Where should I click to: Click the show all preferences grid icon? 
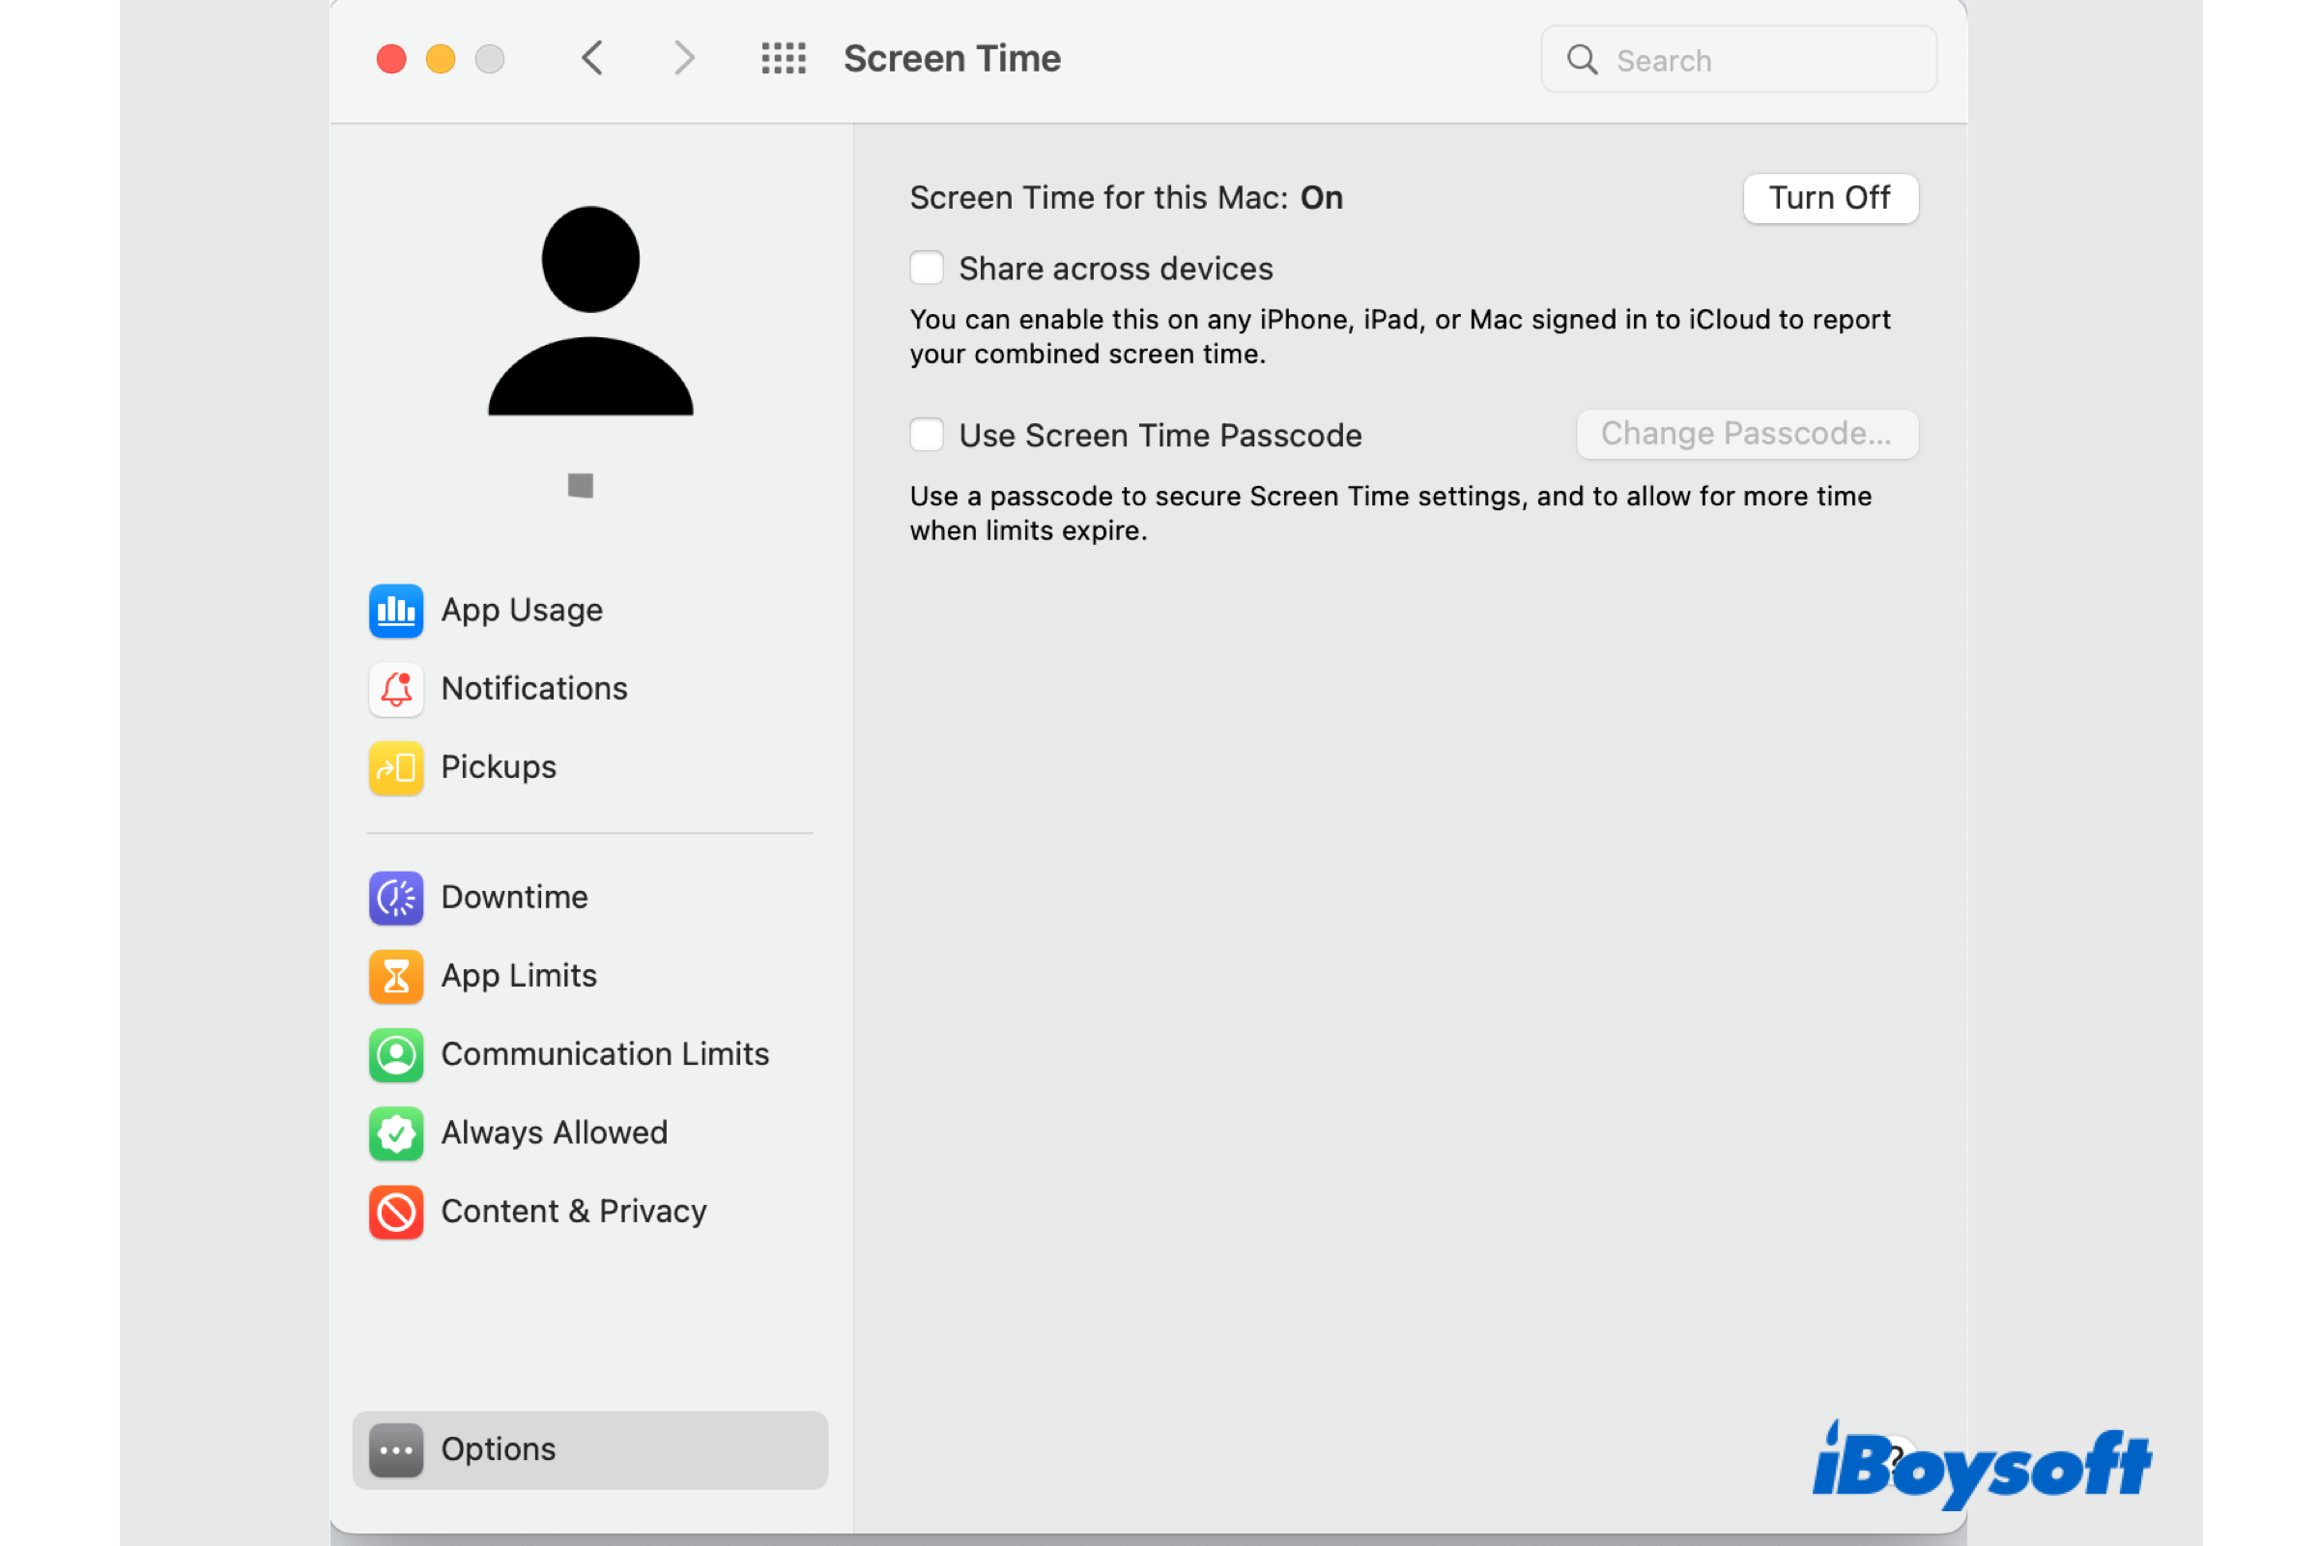point(784,58)
